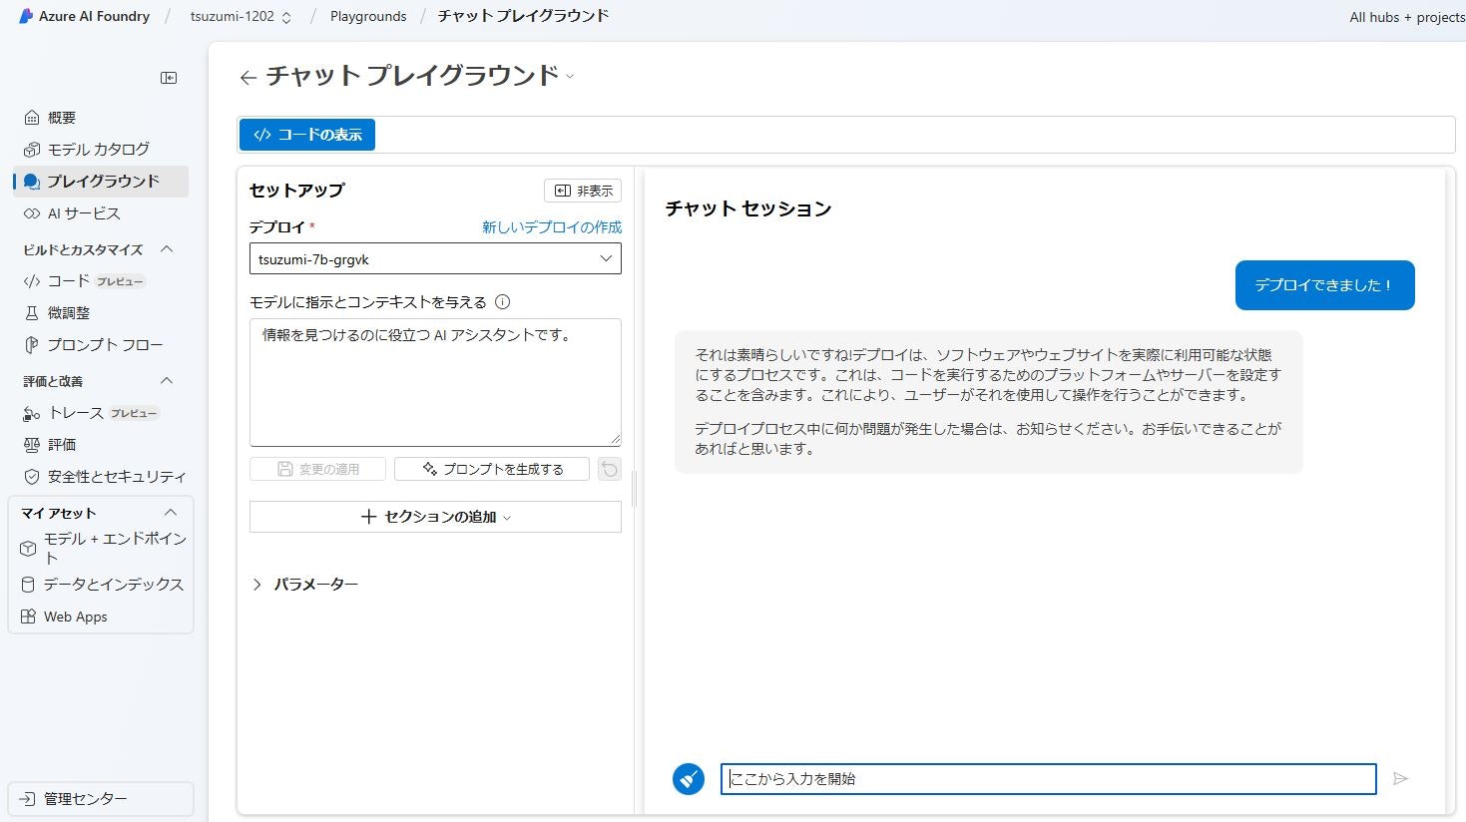Screen dimensions: 1466x822
Task: Click the assistant reply starting それは素晴らしいですね
Action: (x=988, y=402)
